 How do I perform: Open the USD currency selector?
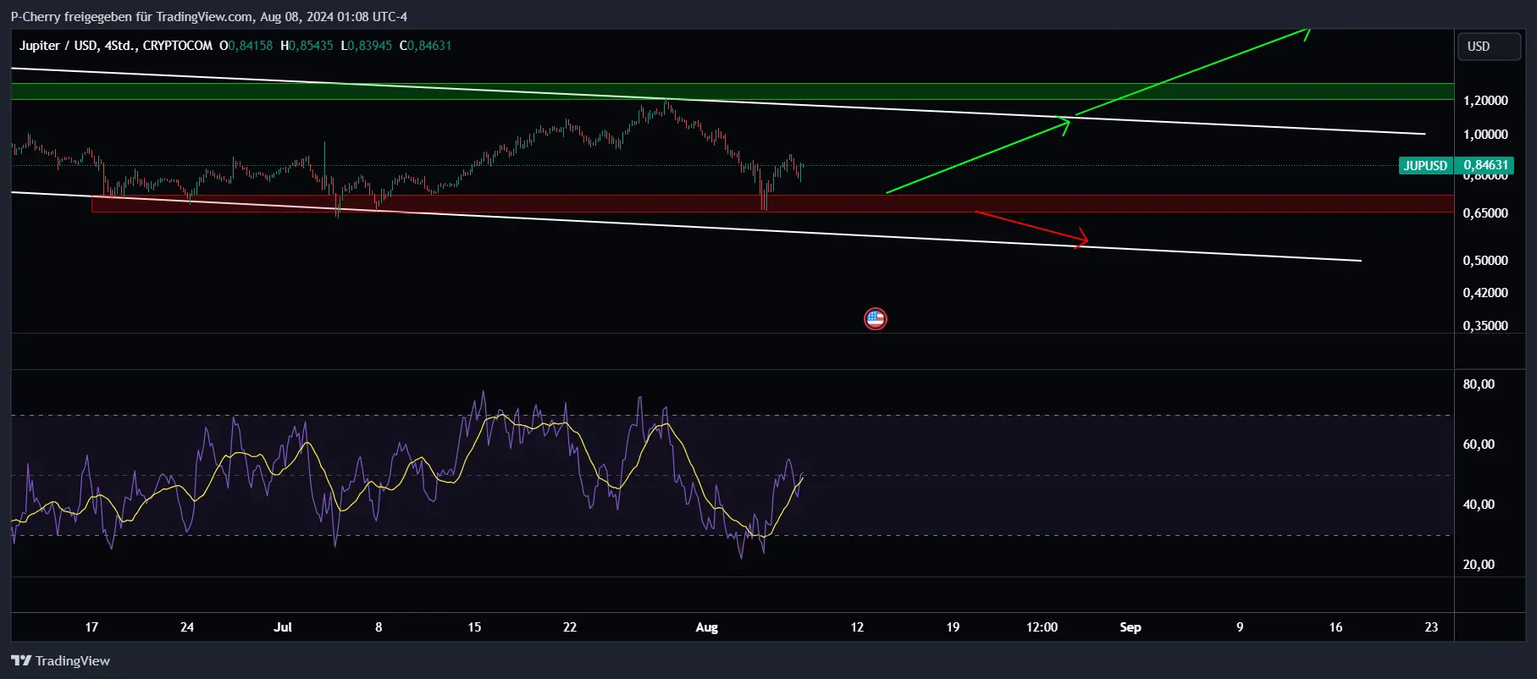tap(1488, 47)
